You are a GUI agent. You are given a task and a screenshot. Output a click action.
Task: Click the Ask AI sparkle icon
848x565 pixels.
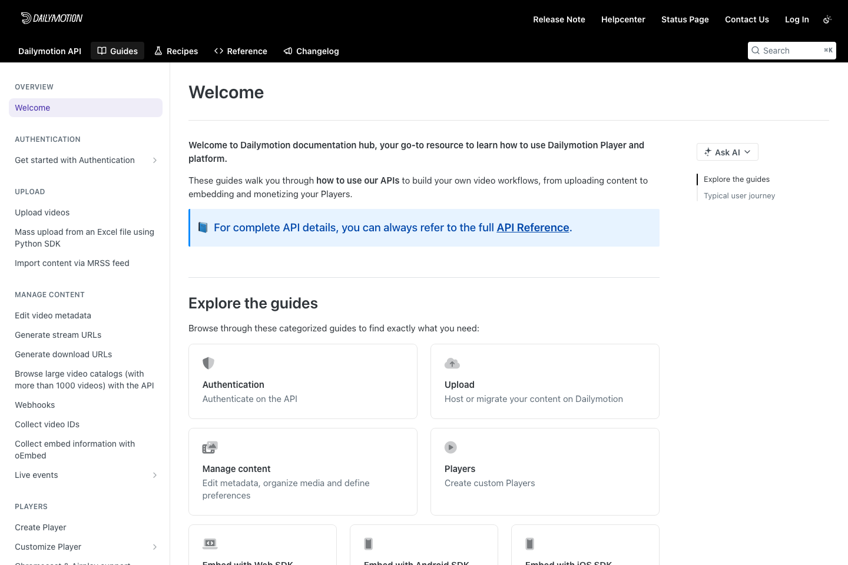[x=707, y=152]
